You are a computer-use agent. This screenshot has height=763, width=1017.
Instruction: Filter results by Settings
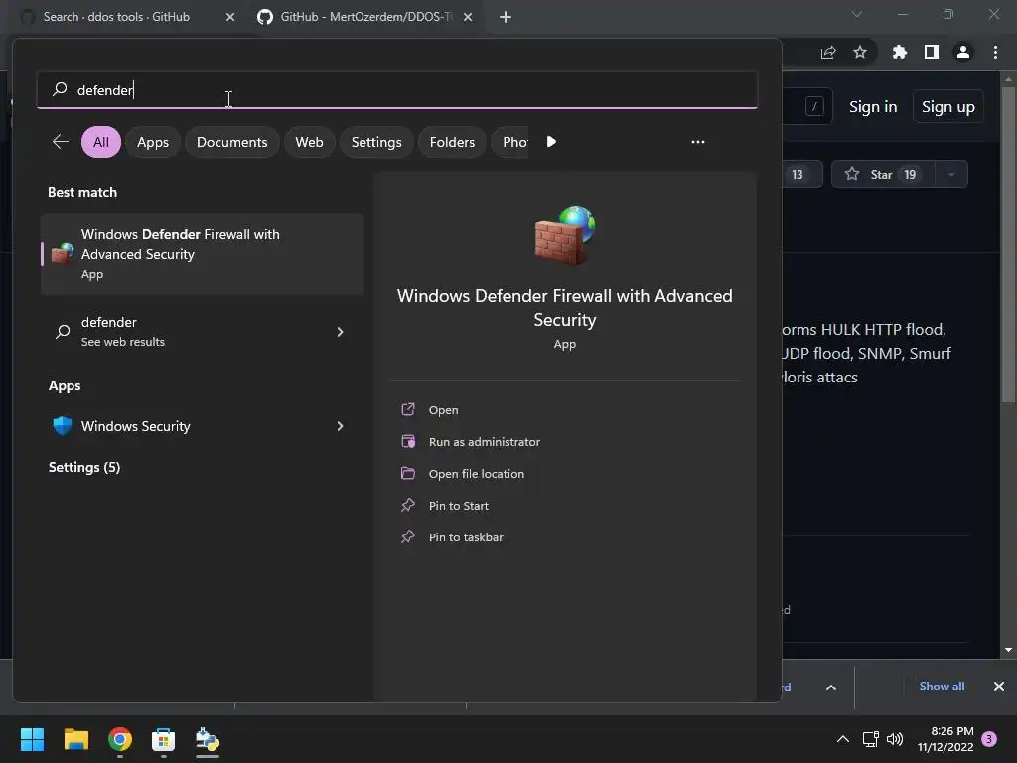coord(376,142)
